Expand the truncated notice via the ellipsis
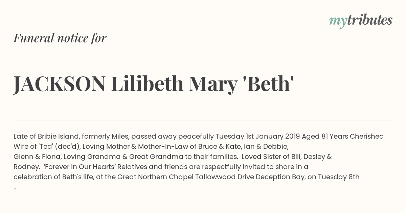This screenshot has height=213, width=406. 16,187
